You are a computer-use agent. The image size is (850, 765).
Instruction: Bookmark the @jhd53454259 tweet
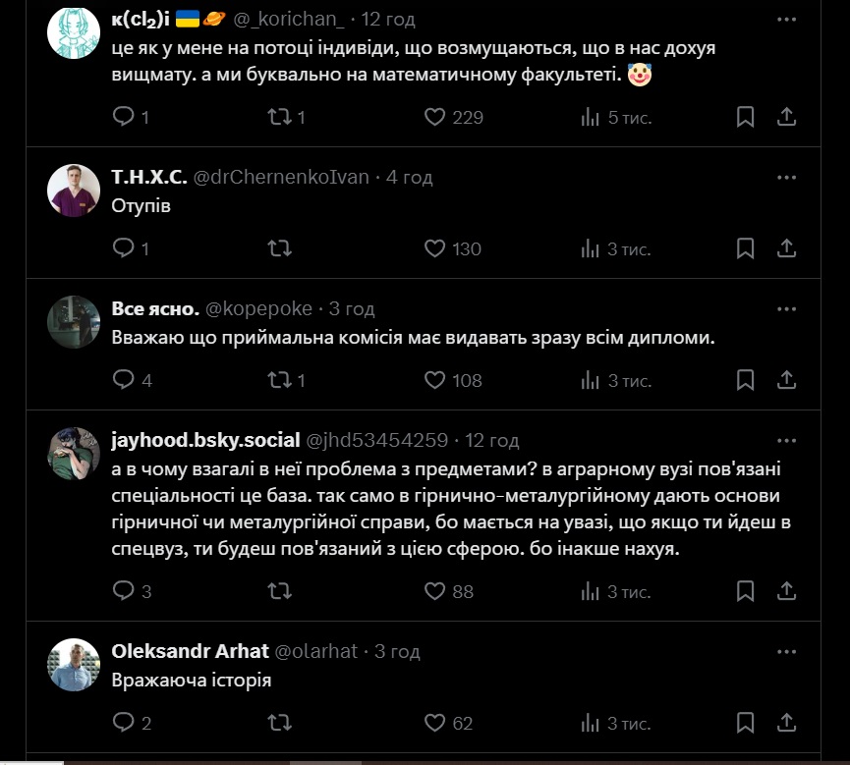click(746, 590)
